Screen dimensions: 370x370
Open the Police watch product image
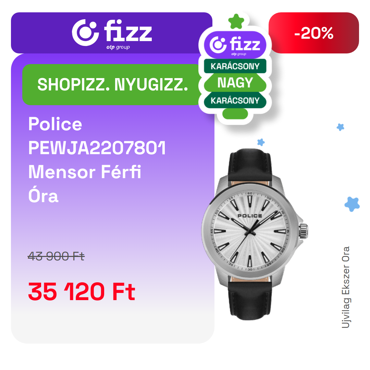point(254,234)
